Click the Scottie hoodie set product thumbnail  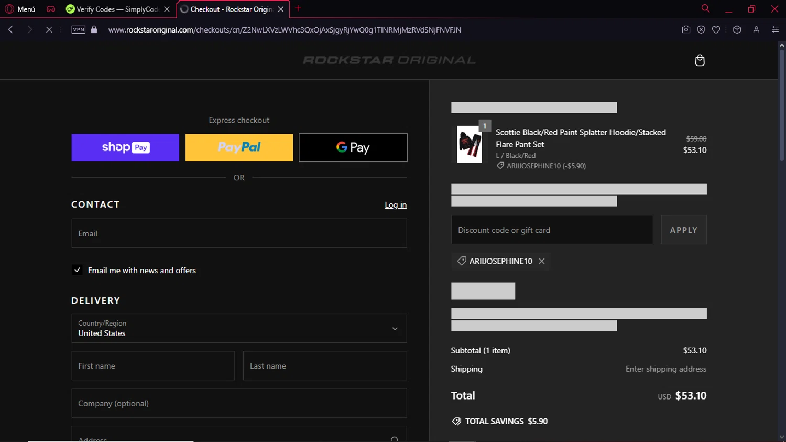coord(470,144)
